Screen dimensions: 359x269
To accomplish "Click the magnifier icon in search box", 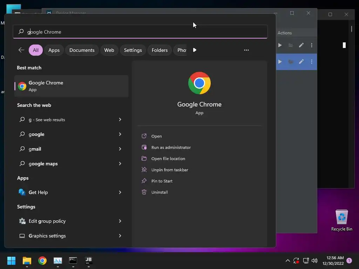I will [21, 31].
